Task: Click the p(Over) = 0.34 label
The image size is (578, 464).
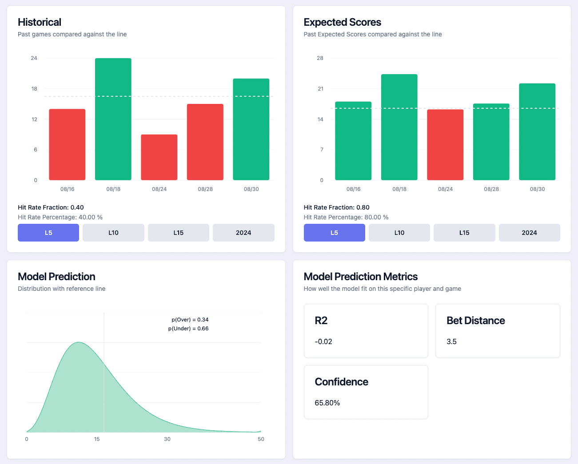Action: 190,320
